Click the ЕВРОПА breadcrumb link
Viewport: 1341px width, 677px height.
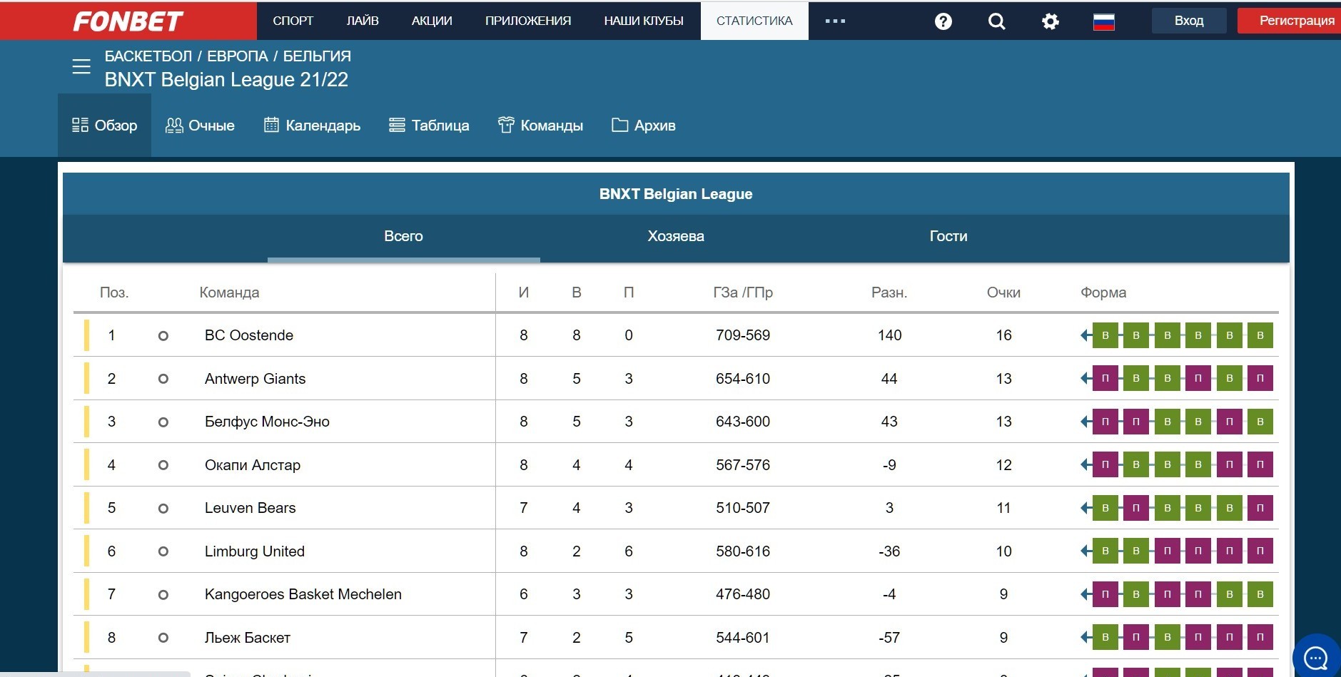[238, 56]
